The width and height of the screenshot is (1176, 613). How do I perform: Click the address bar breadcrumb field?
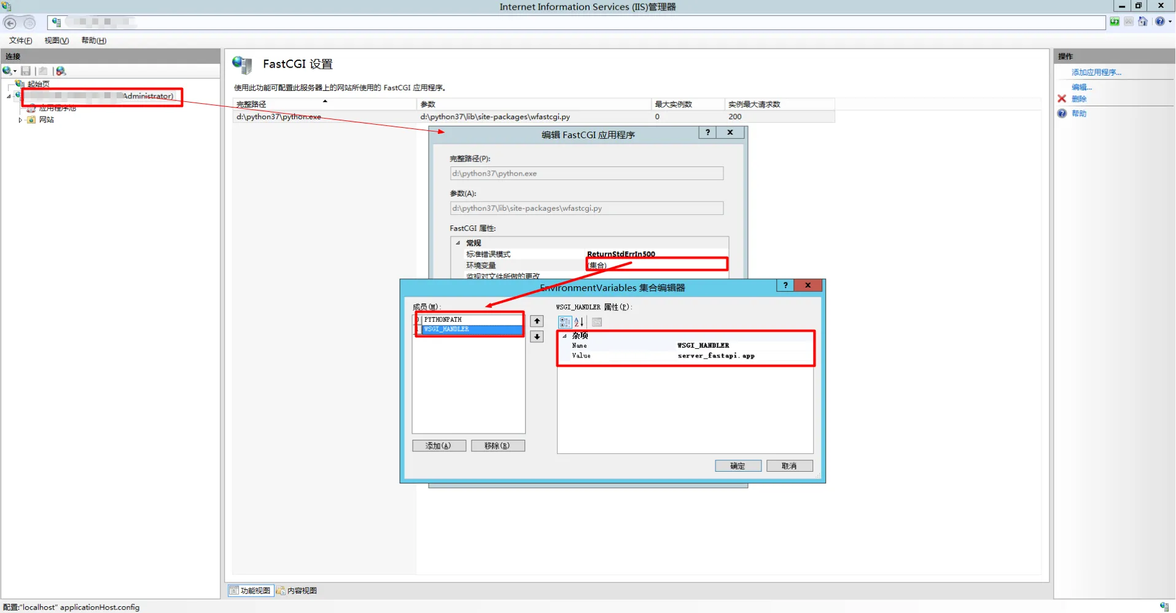pos(577,23)
